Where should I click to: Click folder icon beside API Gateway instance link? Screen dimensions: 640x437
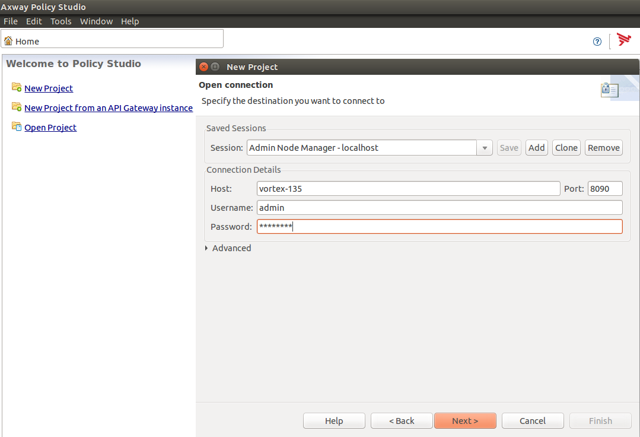pos(17,107)
